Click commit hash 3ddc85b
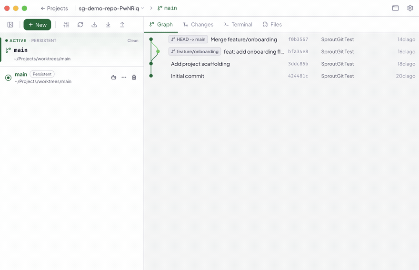 tap(298, 64)
